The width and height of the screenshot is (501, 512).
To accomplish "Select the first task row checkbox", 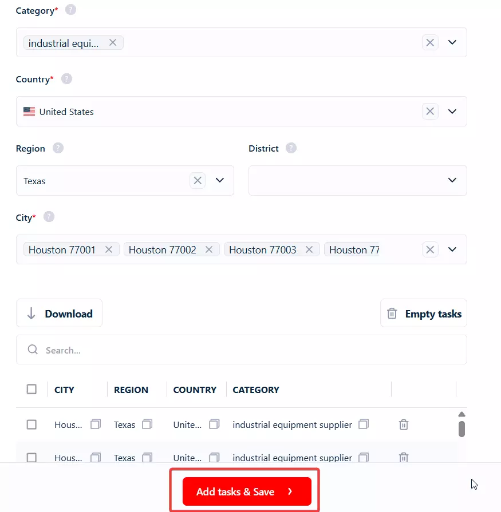I will point(31,424).
